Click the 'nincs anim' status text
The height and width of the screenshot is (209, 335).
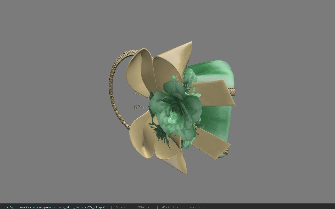point(197,207)
